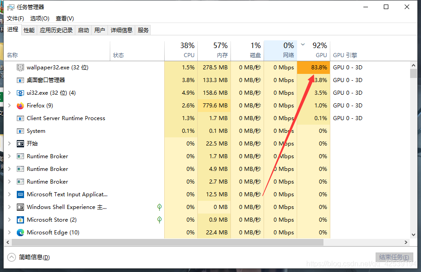Switch to the 应用历史记录 tab

coord(56,30)
